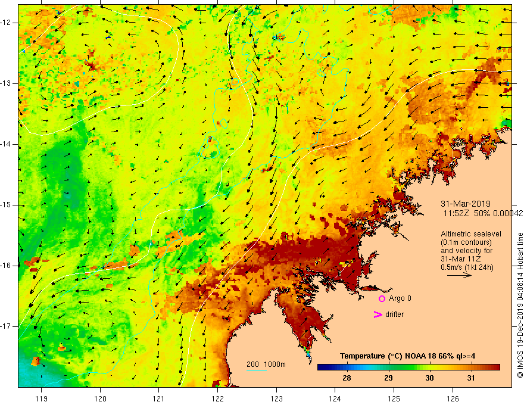This screenshot has width=524, height=405.
Task: Click the longitude 123 axis label
Action: tap(276, 398)
